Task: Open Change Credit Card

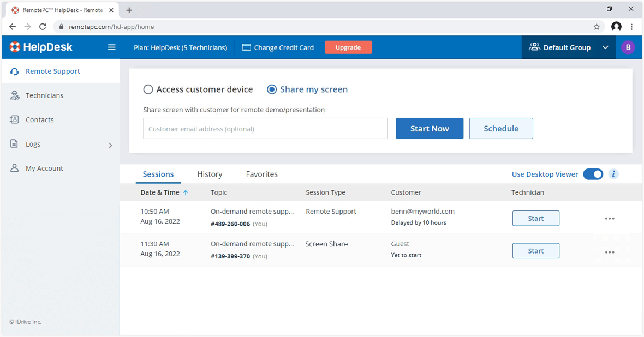Action: [x=278, y=47]
